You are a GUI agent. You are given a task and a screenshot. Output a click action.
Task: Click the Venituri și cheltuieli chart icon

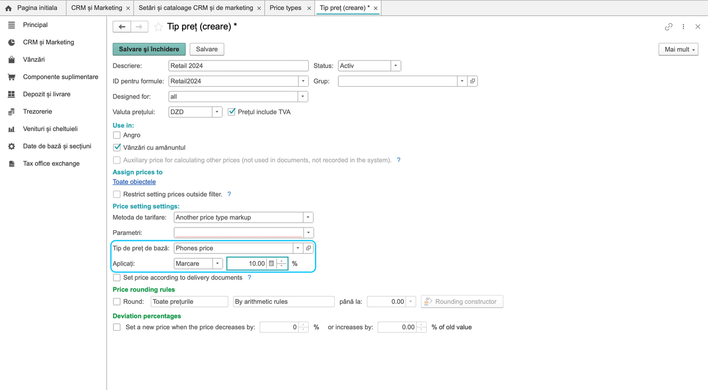point(12,129)
